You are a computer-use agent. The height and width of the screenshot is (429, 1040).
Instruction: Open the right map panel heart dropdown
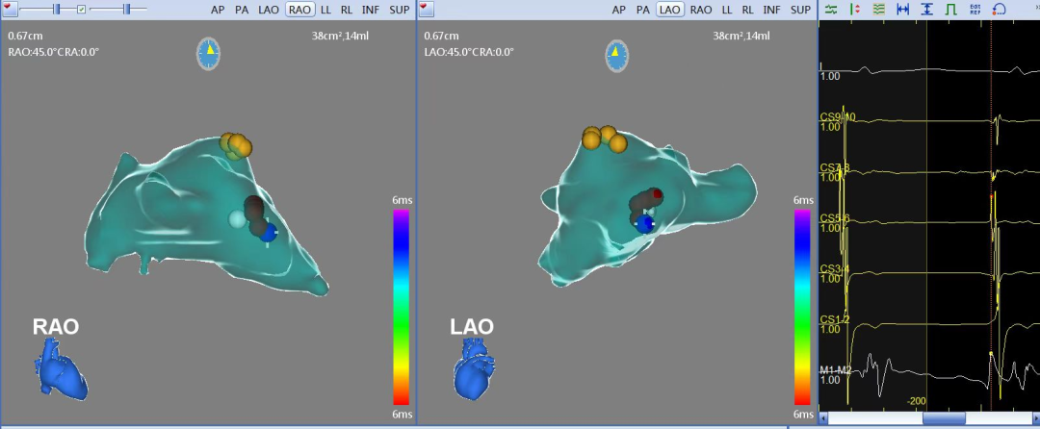click(426, 9)
